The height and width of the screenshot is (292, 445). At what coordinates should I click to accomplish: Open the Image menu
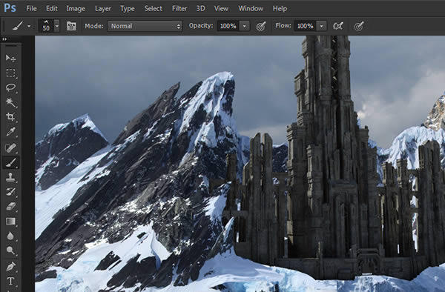[x=76, y=8]
